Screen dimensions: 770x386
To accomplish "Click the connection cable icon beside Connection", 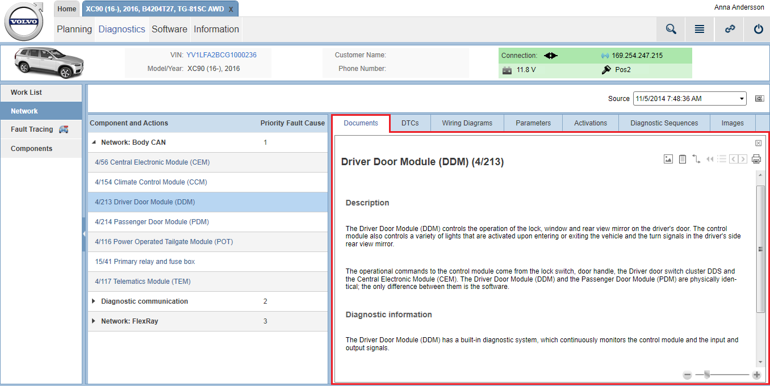I will coord(551,56).
